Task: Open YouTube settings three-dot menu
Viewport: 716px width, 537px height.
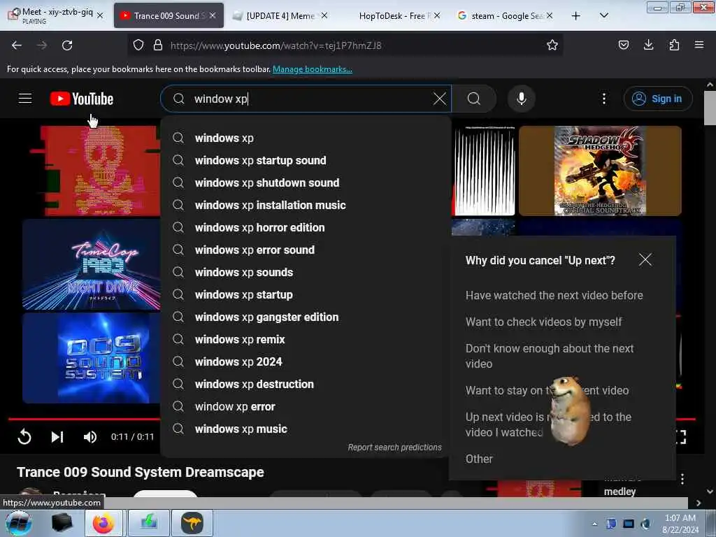Action: point(603,99)
